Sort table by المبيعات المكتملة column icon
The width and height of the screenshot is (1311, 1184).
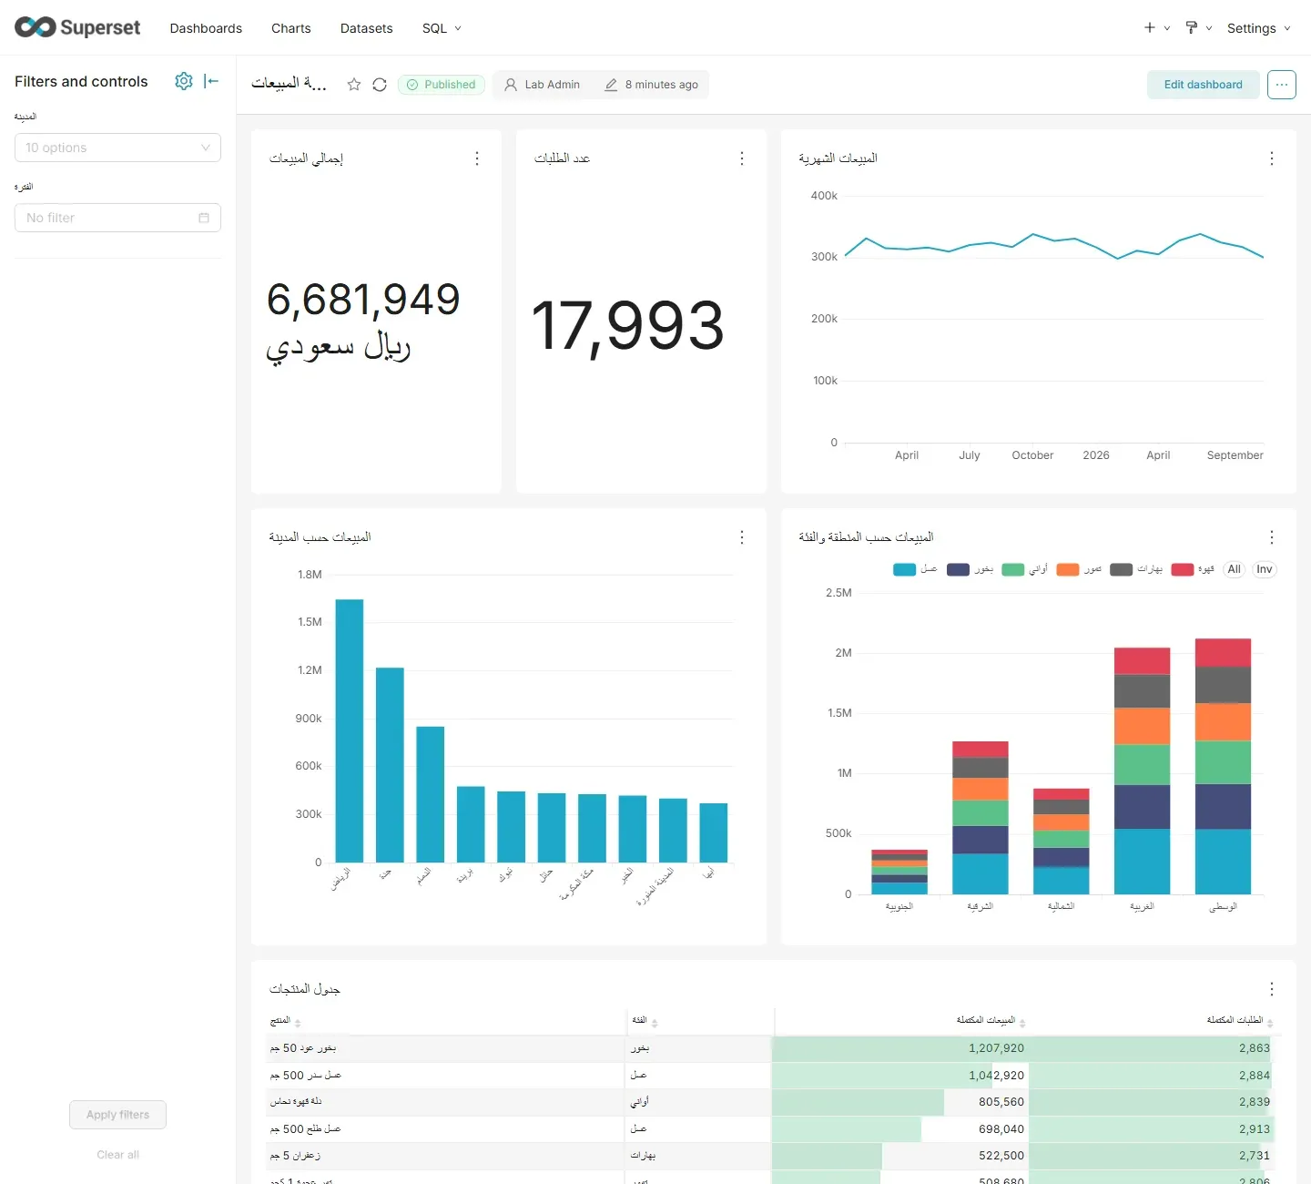click(x=1022, y=1023)
